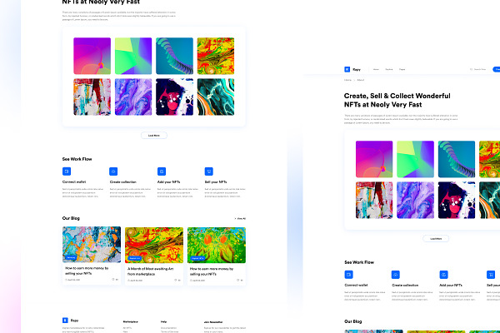Open the pink face portrait thumbnail on left page
The height and width of the screenshot is (333, 500).
tap(174, 97)
